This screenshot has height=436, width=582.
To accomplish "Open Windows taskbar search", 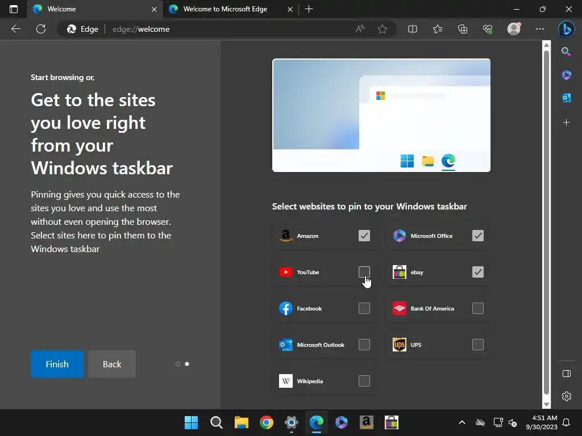I will click(216, 422).
